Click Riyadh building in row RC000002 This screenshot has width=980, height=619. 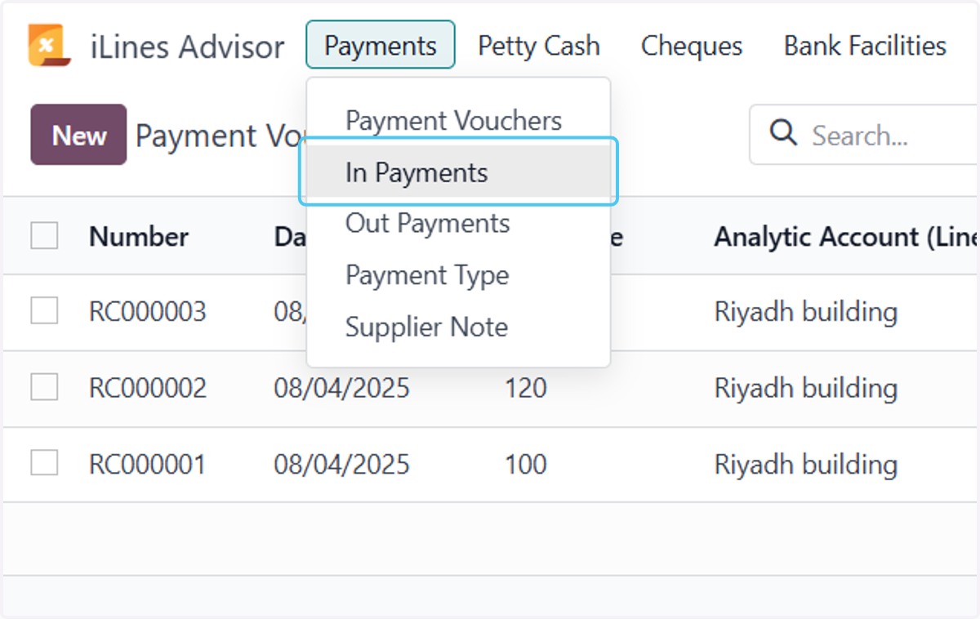806,387
